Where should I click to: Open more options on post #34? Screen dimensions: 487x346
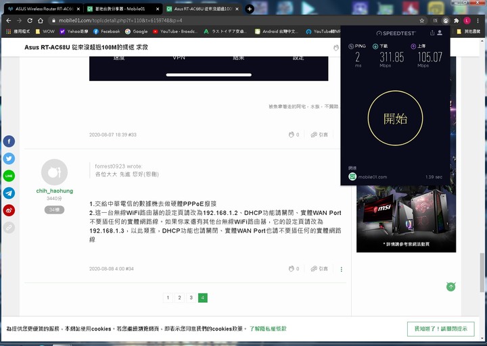(x=342, y=269)
